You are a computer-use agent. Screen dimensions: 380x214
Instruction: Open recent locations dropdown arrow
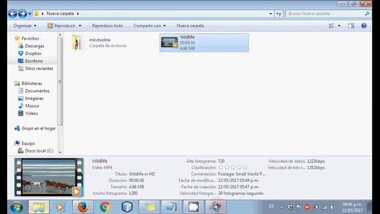coord(30,14)
